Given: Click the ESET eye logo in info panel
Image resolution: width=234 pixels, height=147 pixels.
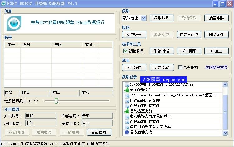Looking at the screenshot, I should [x=14, y=23].
